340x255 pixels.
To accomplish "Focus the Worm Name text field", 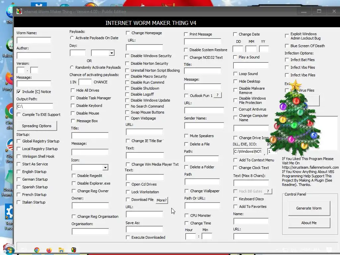I will (x=34, y=40).
